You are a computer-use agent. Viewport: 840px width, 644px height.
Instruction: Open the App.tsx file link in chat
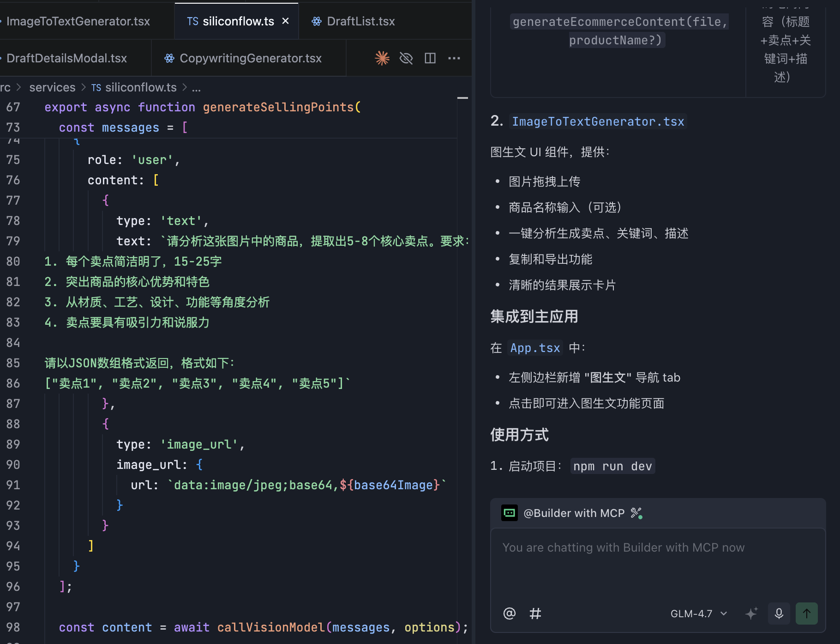pos(535,348)
